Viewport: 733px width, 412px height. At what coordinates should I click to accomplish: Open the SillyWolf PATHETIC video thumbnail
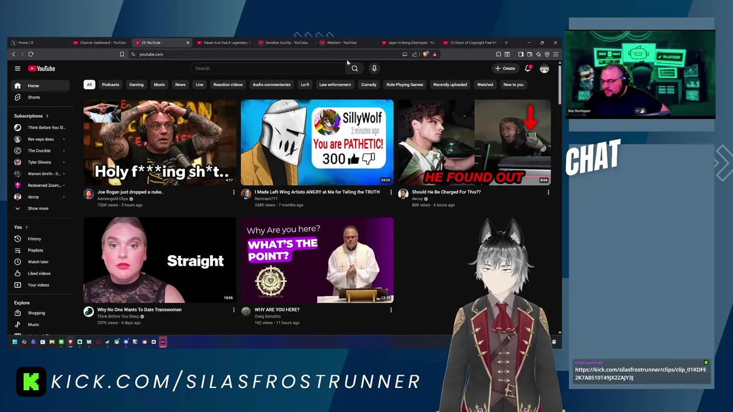pos(317,142)
